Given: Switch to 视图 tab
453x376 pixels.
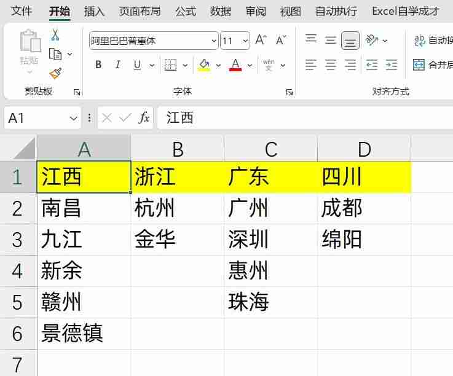Looking at the screenshot, I should [x=290, y=11].
